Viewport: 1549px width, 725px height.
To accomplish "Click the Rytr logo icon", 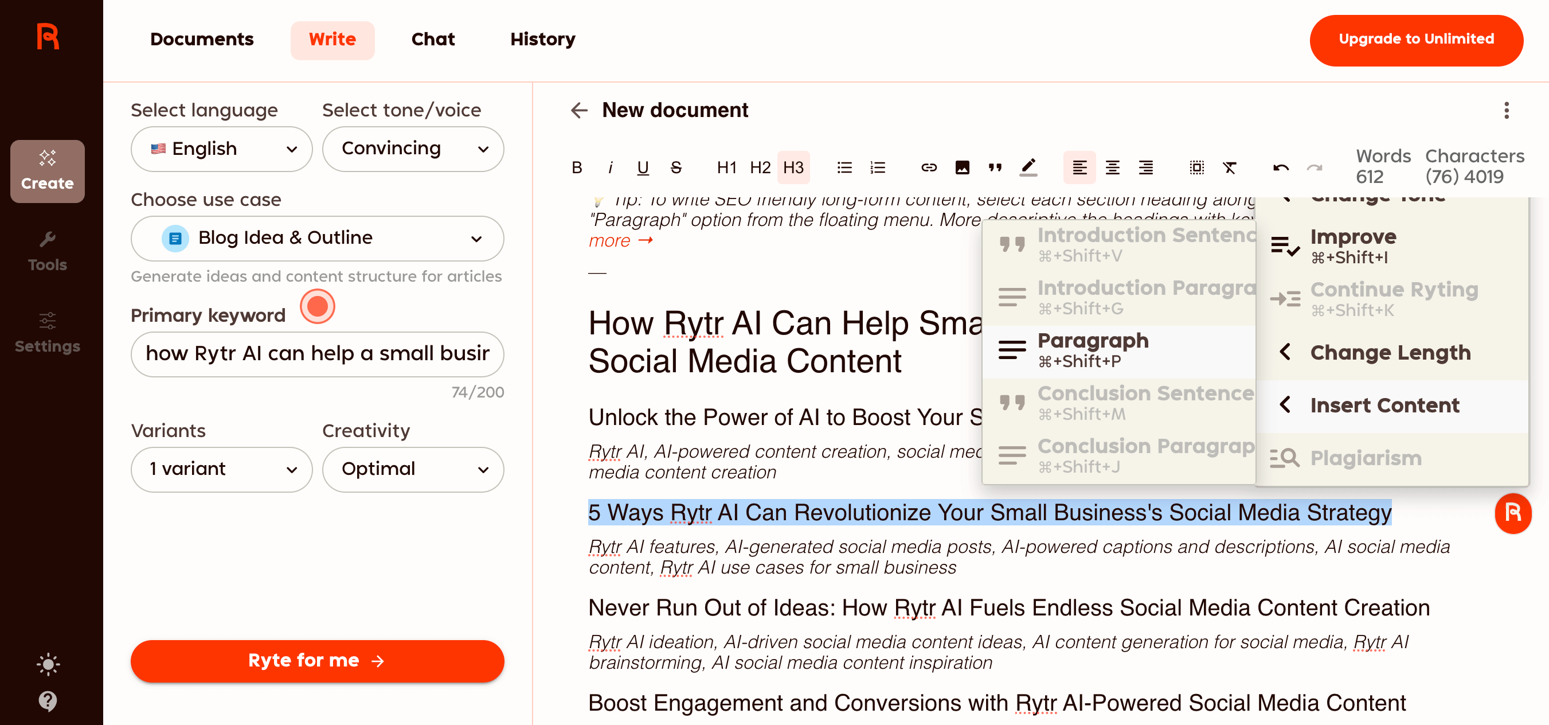I will [48, 37].
